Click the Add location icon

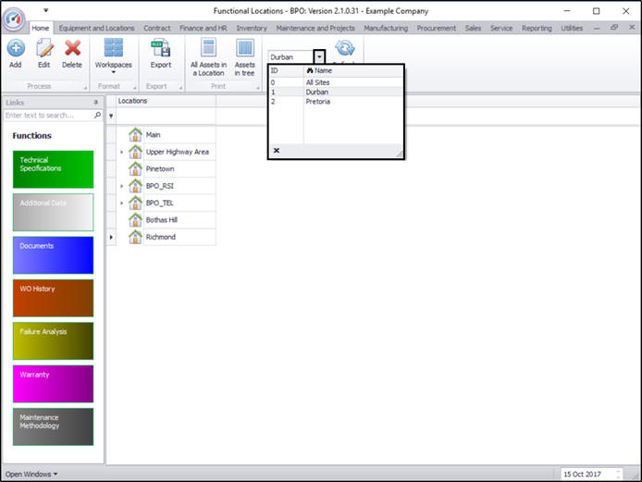[16, 48]
